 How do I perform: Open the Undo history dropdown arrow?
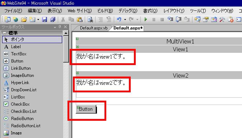(125, 19)
